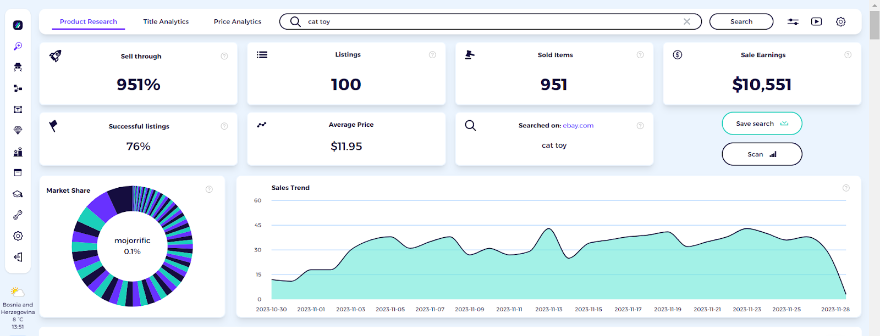Image resolution: width=880 pixels, height=336 pixels.
Task: Click the Sold Items help question mark
Action: pos(640,54)
